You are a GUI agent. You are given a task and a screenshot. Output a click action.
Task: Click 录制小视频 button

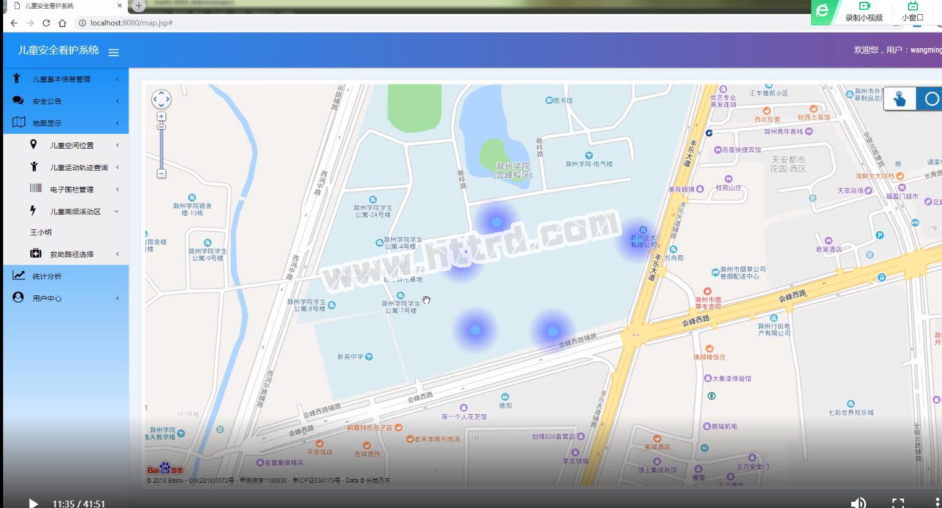point(864,12)
